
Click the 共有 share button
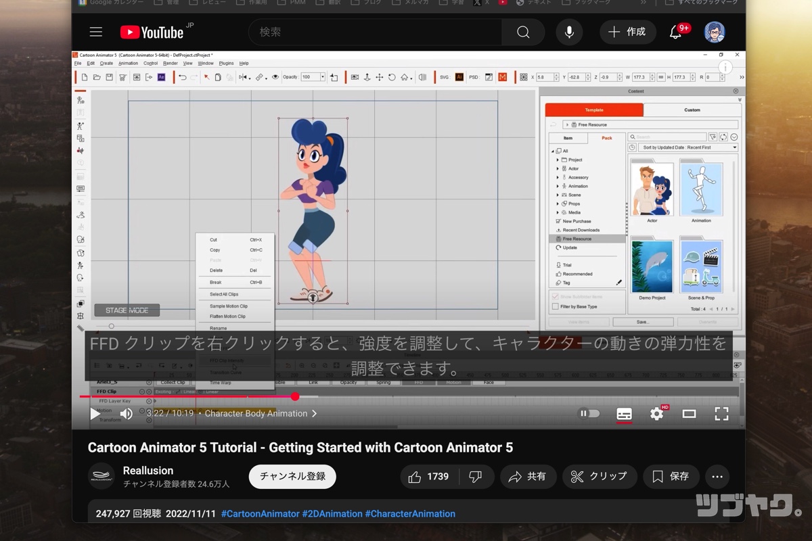click(528, 477)
